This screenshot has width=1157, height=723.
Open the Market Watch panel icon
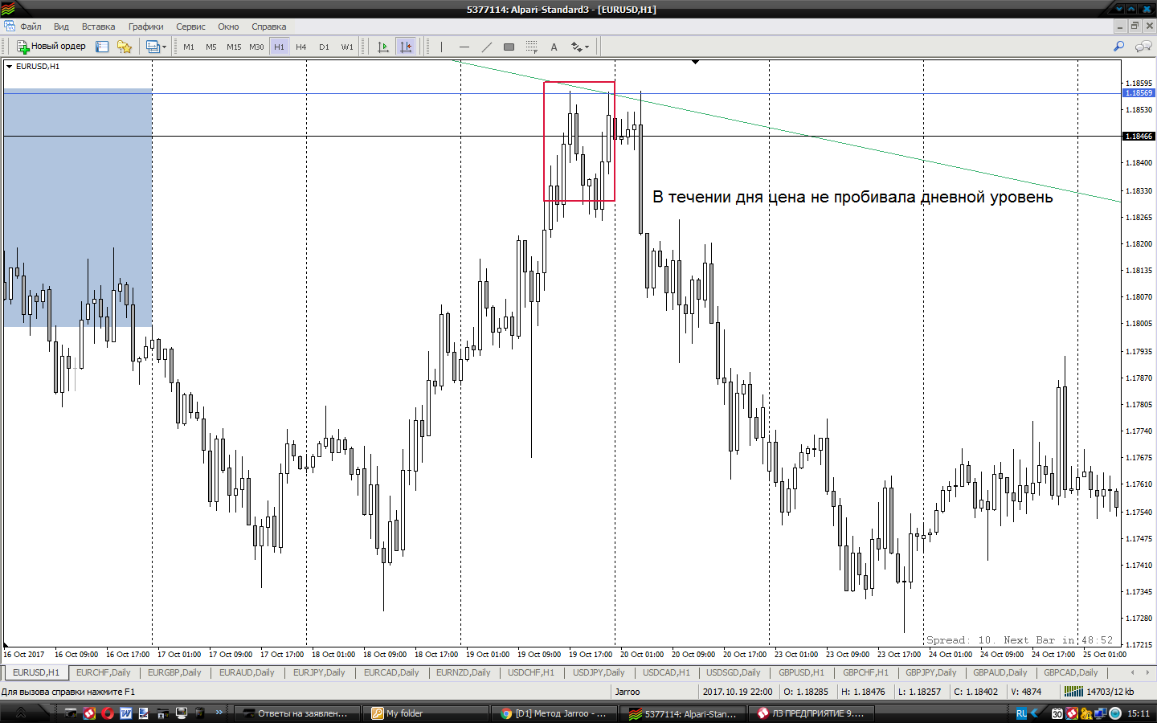(x=102, y=47)
